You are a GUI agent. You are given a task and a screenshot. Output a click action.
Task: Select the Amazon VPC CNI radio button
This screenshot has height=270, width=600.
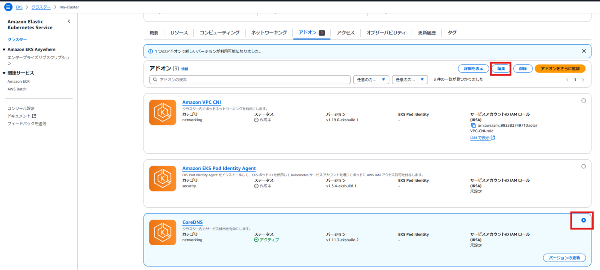coord(583,101)
